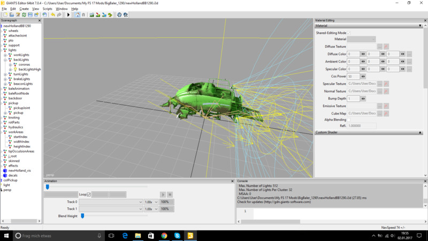
Task: Toggle the Loop checkbox in Animation panel
Action: click(89, 194)
